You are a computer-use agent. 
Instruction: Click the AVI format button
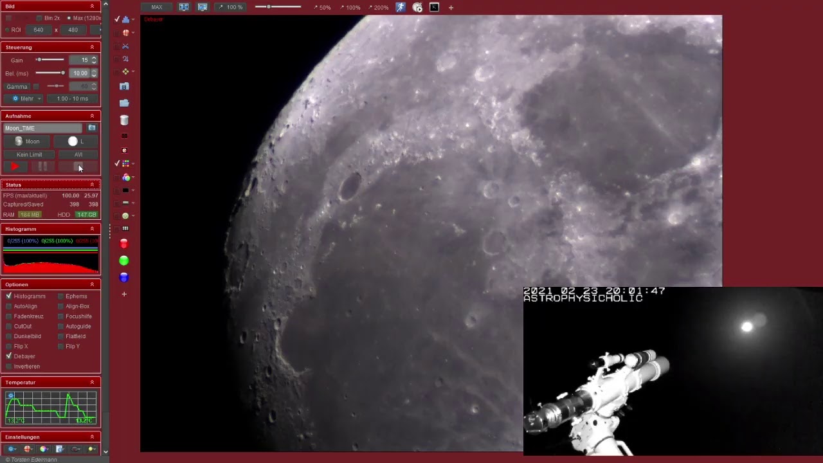click(x=78, y=154)
